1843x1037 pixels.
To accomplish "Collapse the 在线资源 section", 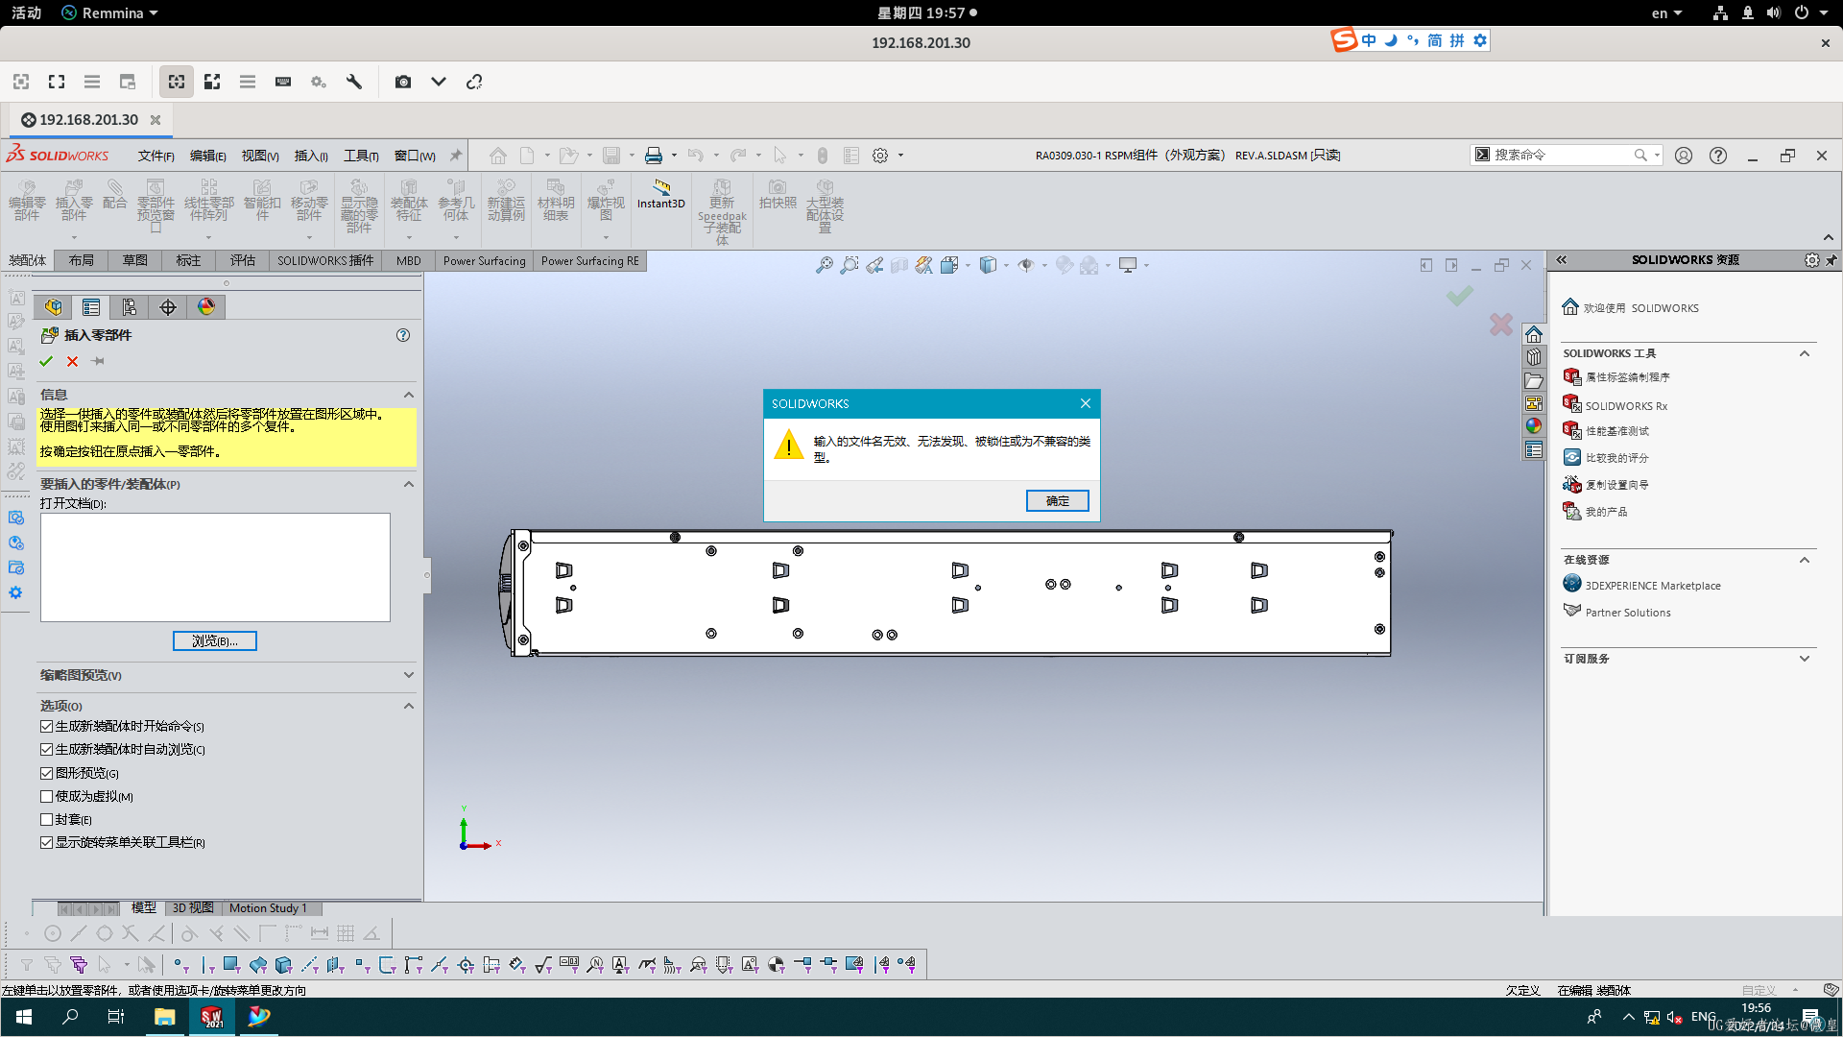I will [x=1805, y=560].
